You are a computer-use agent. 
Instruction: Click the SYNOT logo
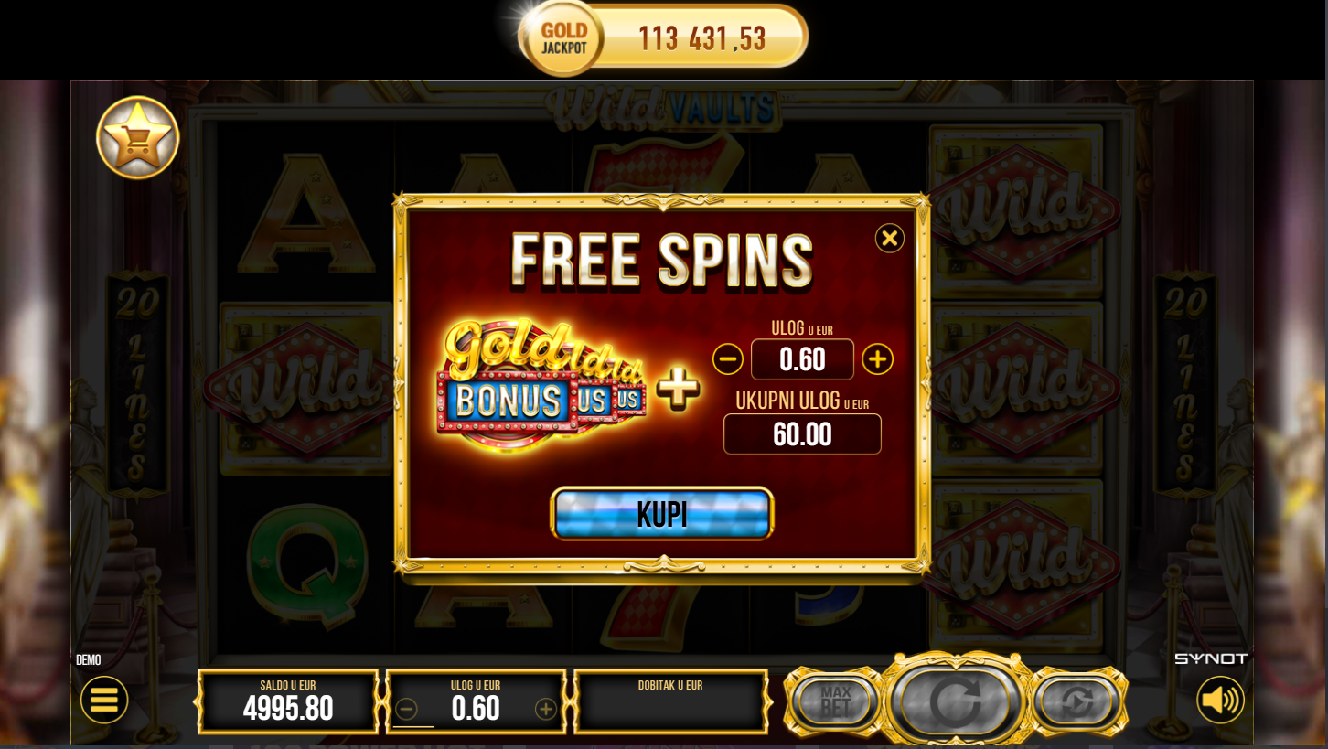pos(1211,658)
